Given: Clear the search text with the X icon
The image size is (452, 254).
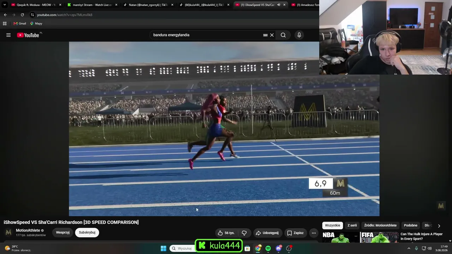Looking at the screenshot, I should [272, 35].
